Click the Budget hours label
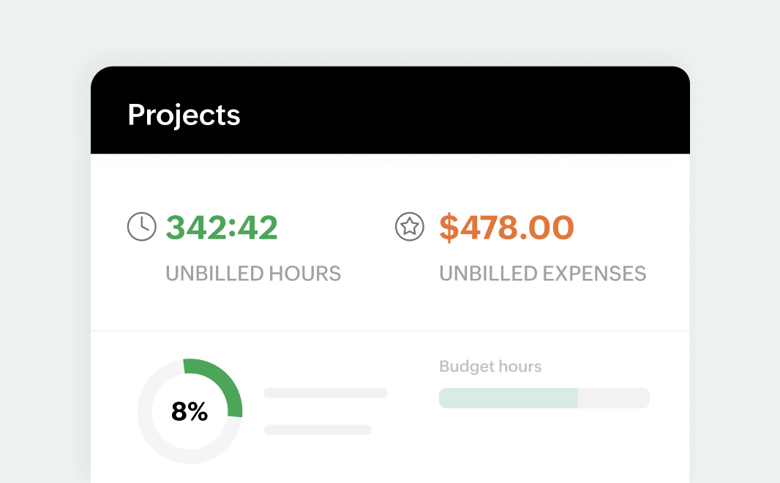 click(x=490, y=367)
